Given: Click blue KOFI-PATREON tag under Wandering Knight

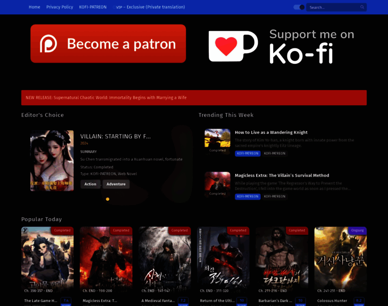Looking at the screenshot, I should (x=248, y=154).
